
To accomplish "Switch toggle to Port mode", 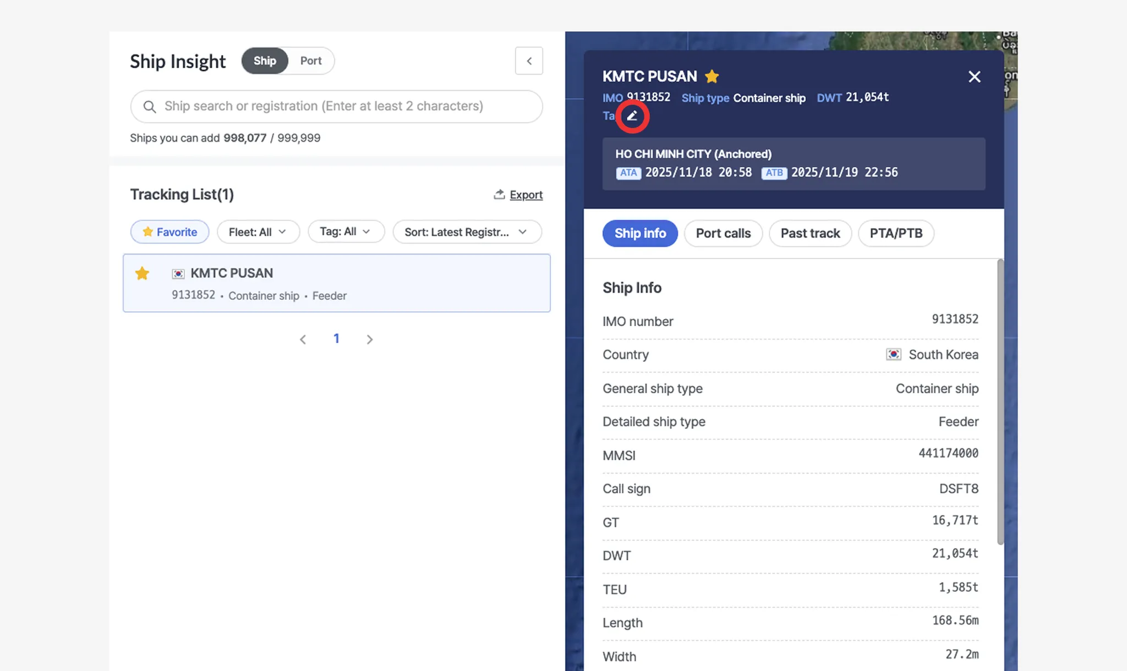I will tap(310, 61).
